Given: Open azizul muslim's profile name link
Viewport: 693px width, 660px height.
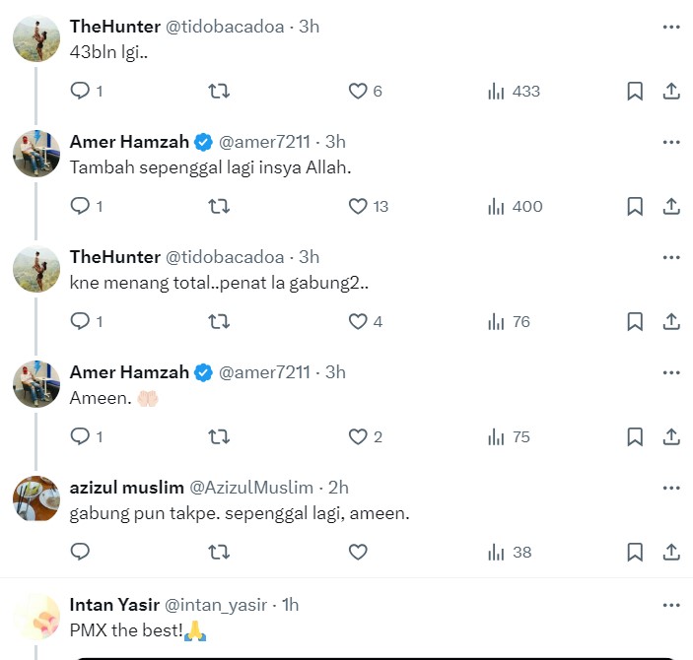Looking at the screenshot, I should click(124, 488).
